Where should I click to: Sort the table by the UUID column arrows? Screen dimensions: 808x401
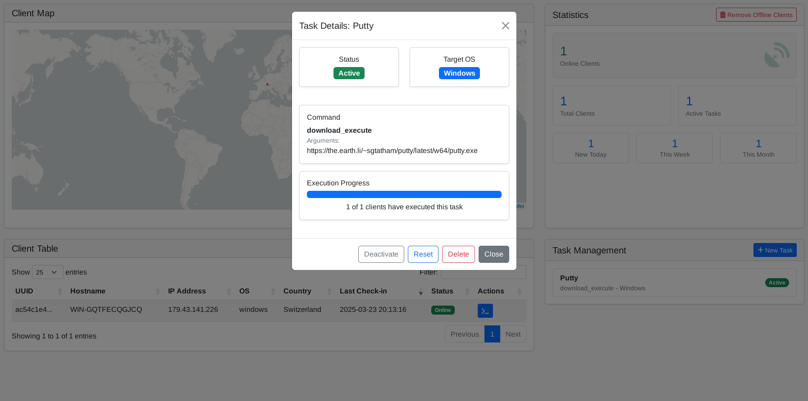(x=60, y=292)
